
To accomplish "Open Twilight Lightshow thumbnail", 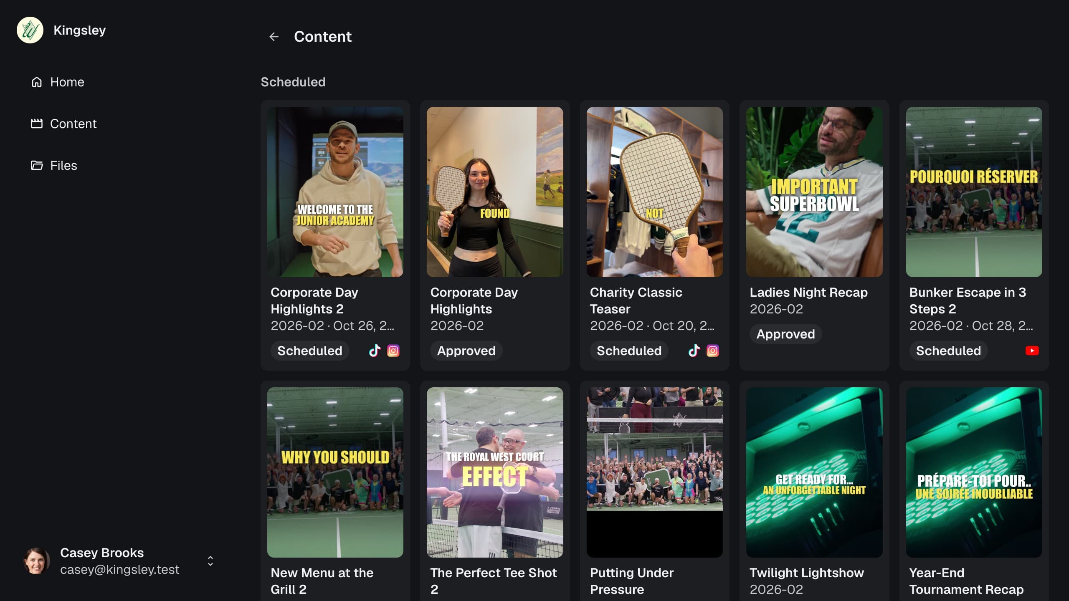I will 814,472.
